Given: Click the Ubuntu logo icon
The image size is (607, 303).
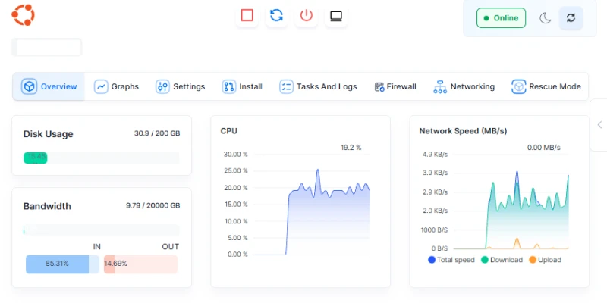Looking at the screenshot, I should [23, 15].
